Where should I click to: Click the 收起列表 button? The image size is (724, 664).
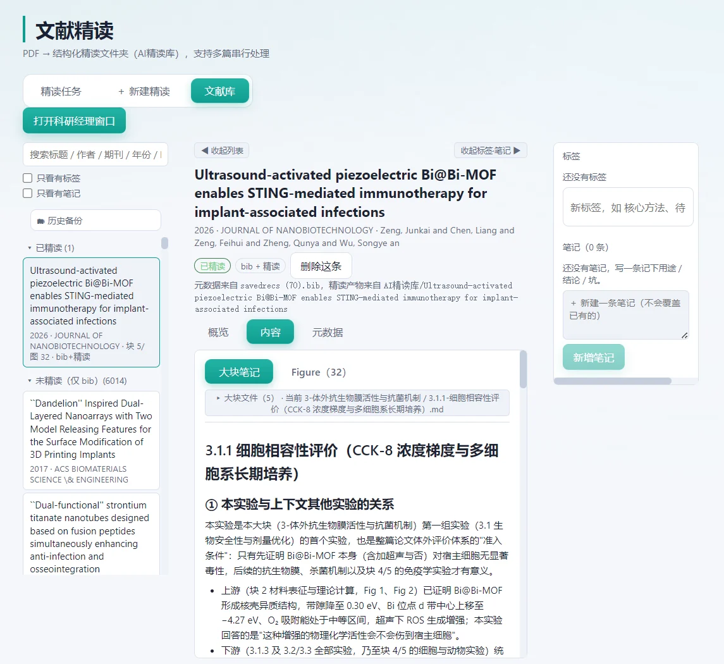(x=222, y=151)
